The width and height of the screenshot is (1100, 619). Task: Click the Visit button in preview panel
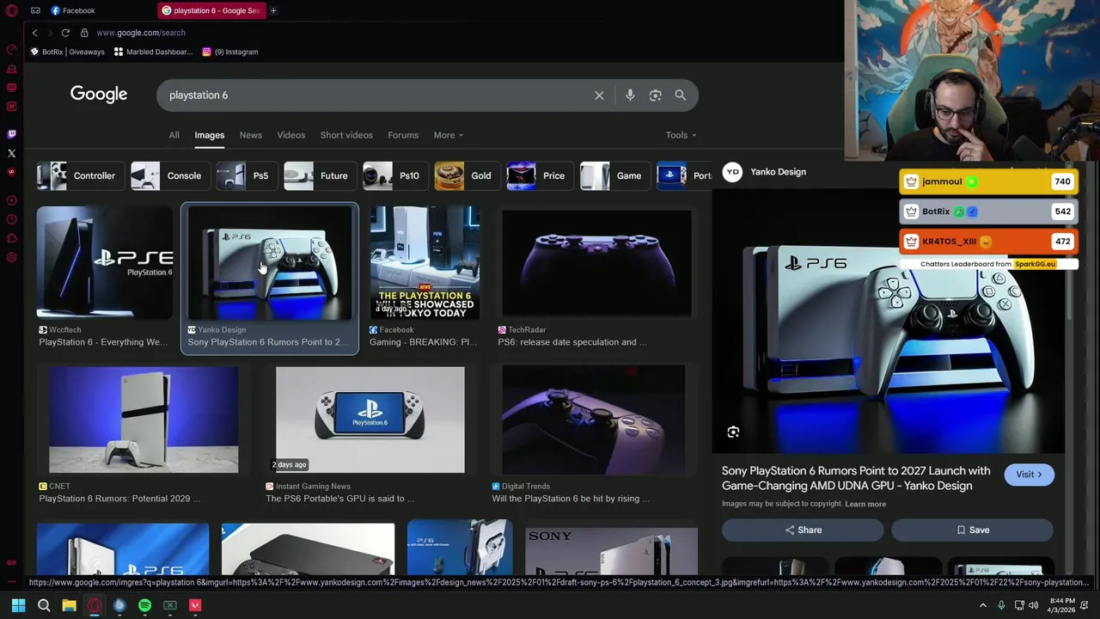click(1029, 475)
